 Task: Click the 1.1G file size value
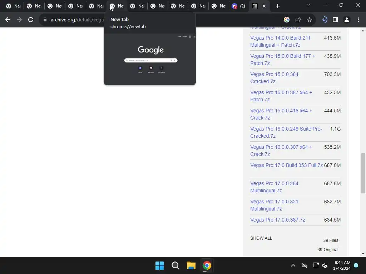[x=335, y=129]
